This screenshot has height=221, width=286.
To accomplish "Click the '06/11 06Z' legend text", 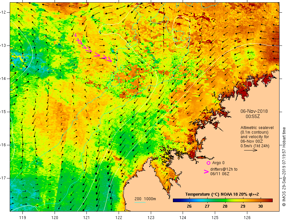I will (x=220, y=174).
